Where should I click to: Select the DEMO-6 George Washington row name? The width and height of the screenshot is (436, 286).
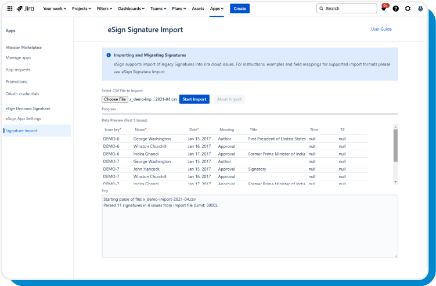[x=152, y=139]
